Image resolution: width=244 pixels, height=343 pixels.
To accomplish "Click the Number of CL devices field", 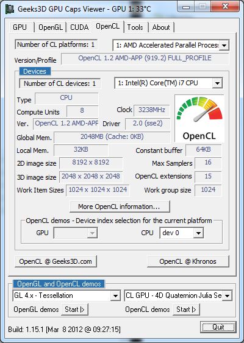I will pyautogui.click(x=60, y=83).
